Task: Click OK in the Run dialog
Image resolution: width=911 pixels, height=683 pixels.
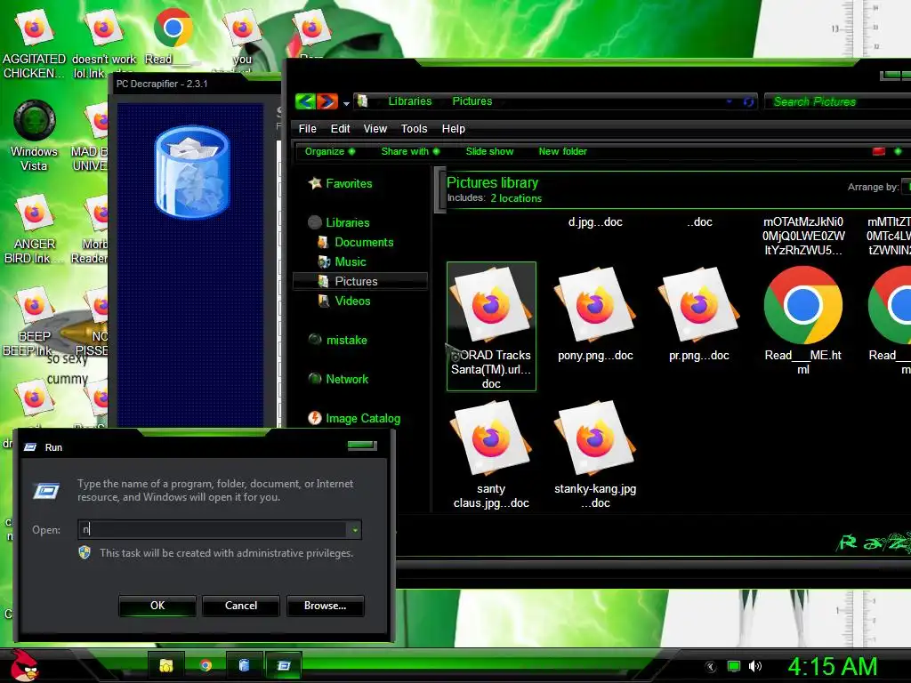Action: pos(157,606)
